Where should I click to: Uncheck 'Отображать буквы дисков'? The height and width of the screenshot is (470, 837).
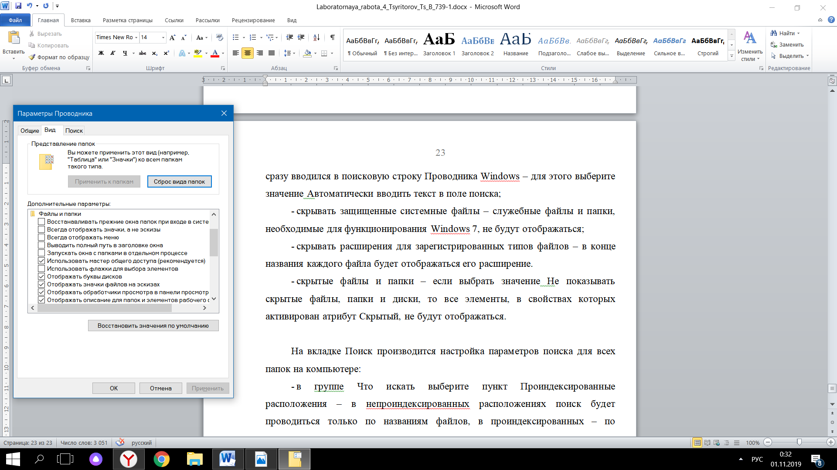41,276
